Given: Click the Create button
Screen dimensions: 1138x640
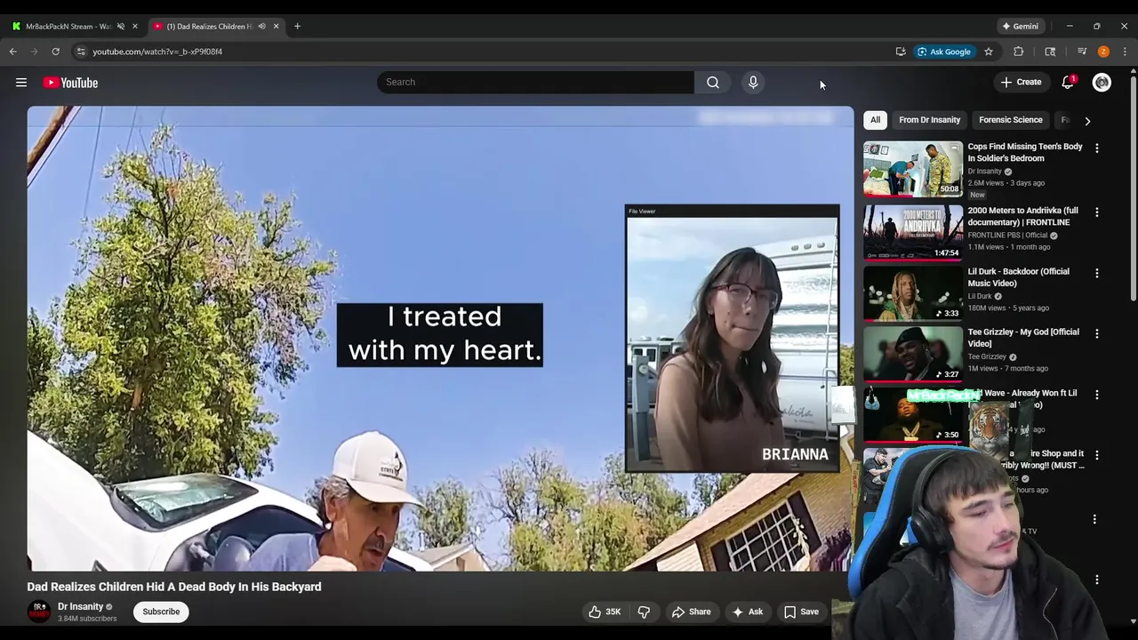Looking at the screenshot, I should [x=1021, y=83].
